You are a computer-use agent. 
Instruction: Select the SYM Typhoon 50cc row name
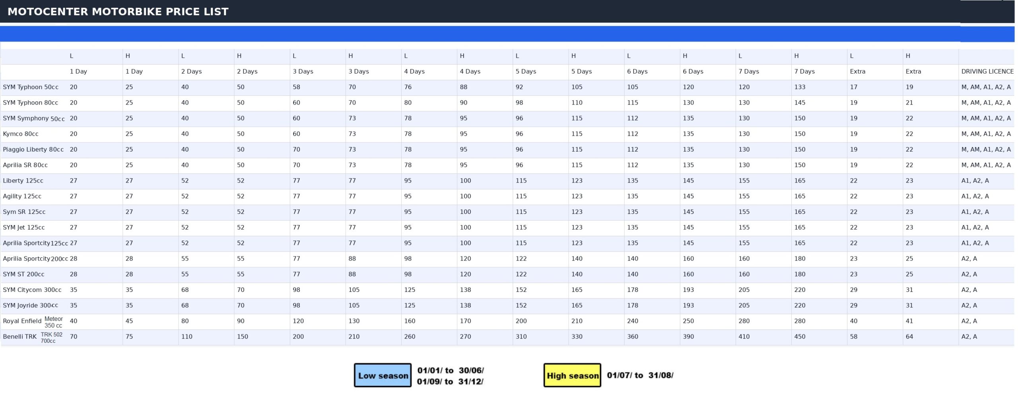point(31,87)
